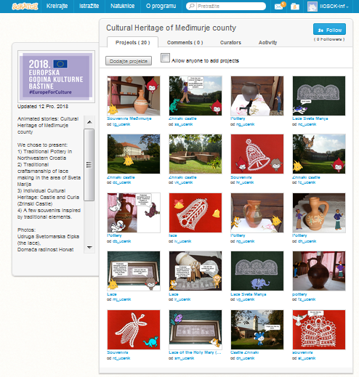359x377 pixels.
Task: Open Pottery link by db_ucenik
Action: point(114,235)
